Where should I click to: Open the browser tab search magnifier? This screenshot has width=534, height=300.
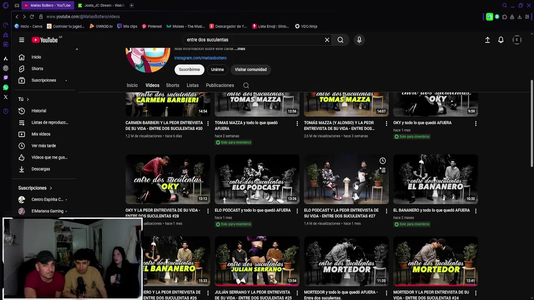(504, 5)
